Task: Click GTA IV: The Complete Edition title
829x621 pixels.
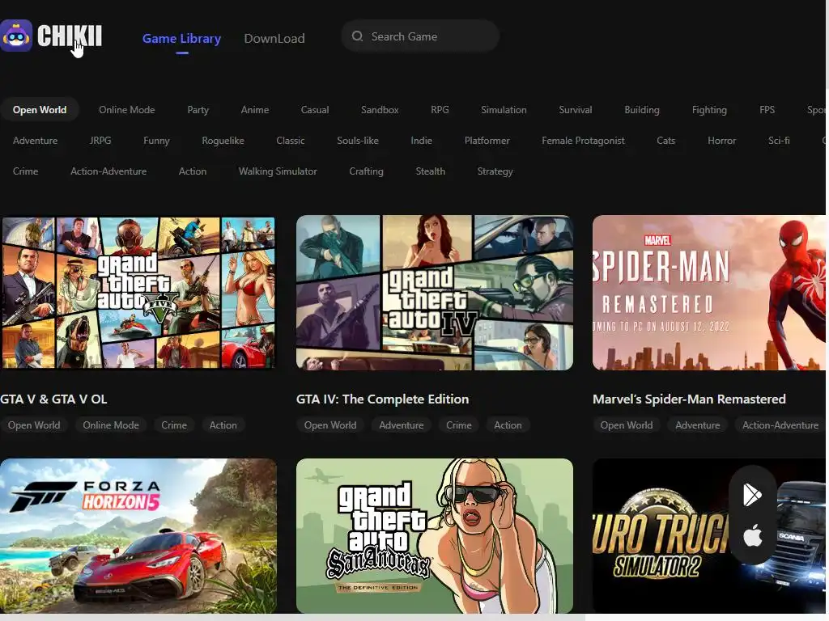Action: point(382,399)
